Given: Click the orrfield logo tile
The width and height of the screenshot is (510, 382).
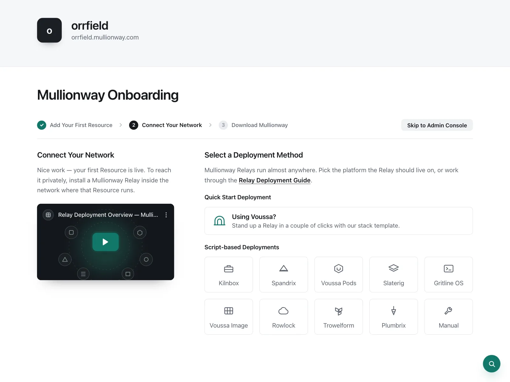Looking at the screenshot, I should (49, 30).
